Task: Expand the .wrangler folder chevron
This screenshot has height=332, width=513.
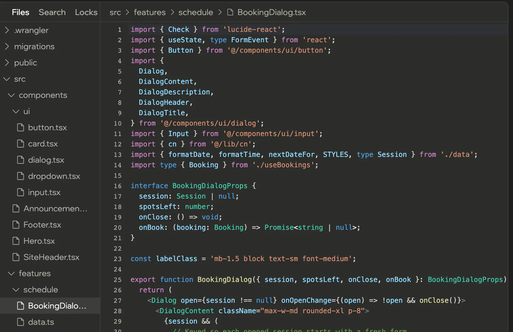Action: (x=7, y=30)
